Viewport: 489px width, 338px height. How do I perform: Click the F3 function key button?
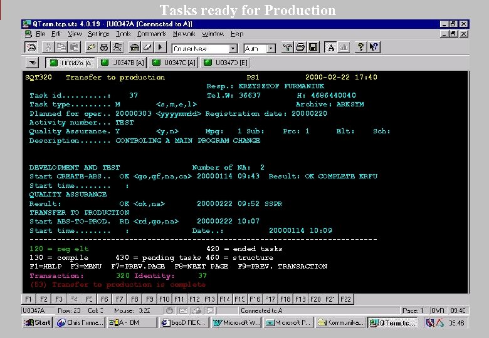pyautogui.click(x=59, y=299)
